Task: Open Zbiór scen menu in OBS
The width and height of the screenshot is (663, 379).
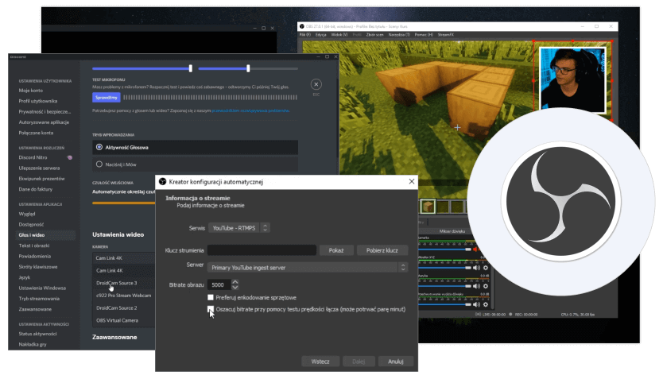Action: point(375,35)
